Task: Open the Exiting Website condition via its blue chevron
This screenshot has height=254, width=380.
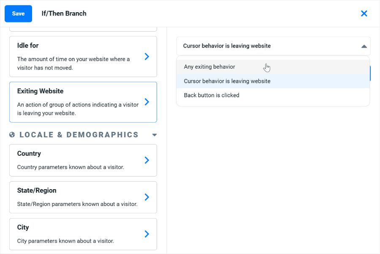Action: (147, 102)
